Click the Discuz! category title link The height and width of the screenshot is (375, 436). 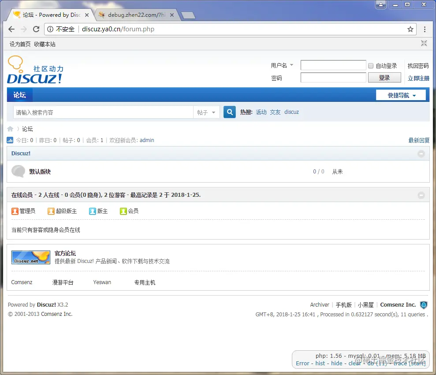[21, 153]
